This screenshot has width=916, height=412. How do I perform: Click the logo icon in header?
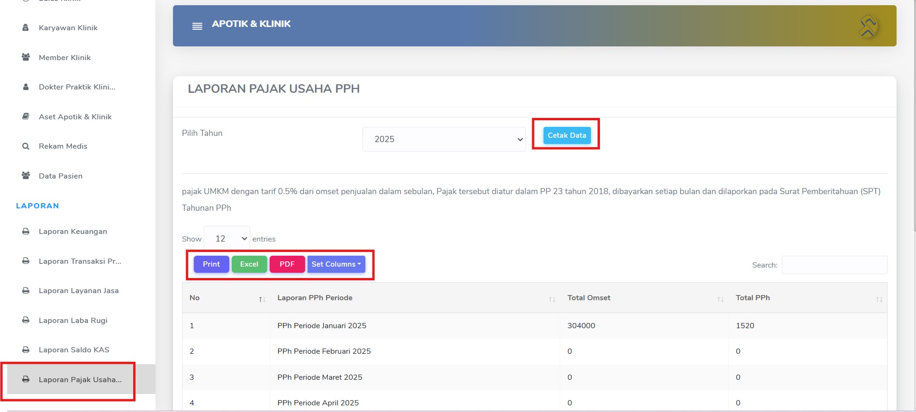pyautogui.click(x=868, y=26)
